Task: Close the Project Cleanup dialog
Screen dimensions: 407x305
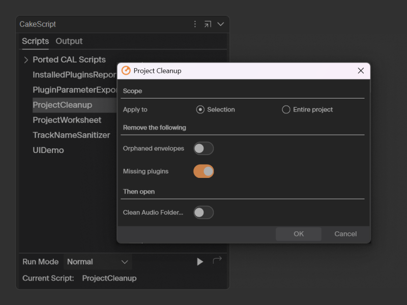Action: [361, 71]
